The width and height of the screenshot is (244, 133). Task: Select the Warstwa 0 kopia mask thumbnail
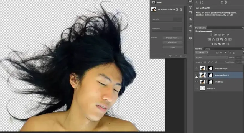(x=210, y=68)
